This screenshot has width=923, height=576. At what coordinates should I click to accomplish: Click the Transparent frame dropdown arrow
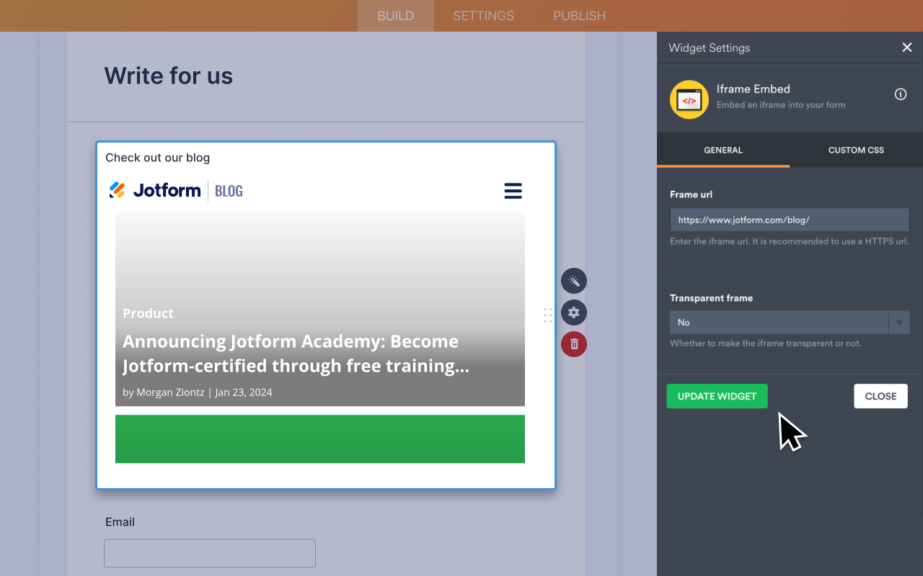[898, 323]
